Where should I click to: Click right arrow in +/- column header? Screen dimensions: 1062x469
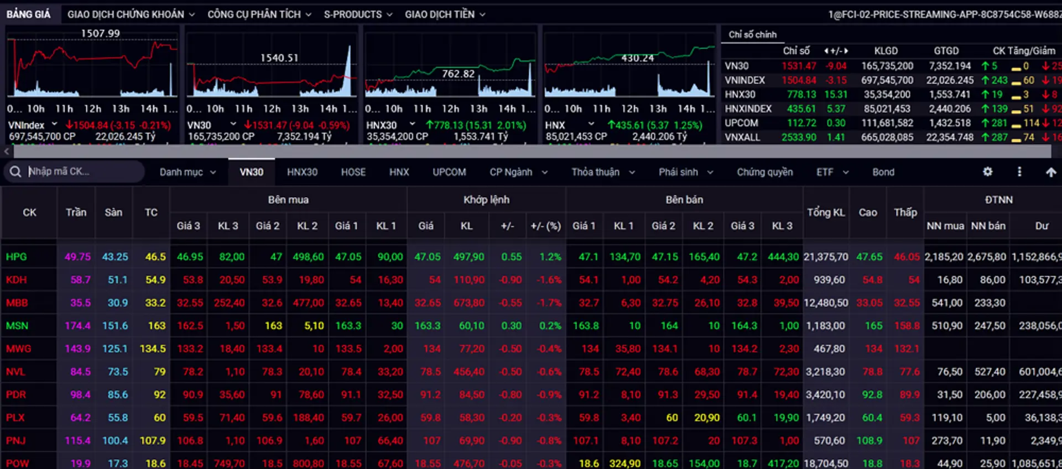click(x=846, y=51)
